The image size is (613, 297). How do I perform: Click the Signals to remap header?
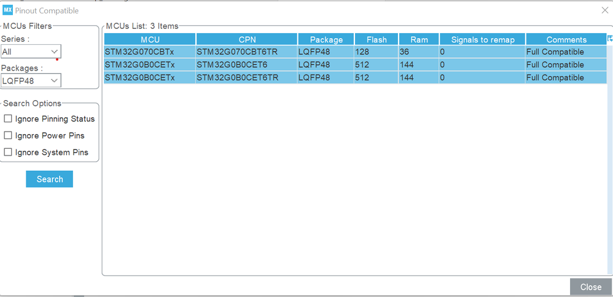(482, 39)
